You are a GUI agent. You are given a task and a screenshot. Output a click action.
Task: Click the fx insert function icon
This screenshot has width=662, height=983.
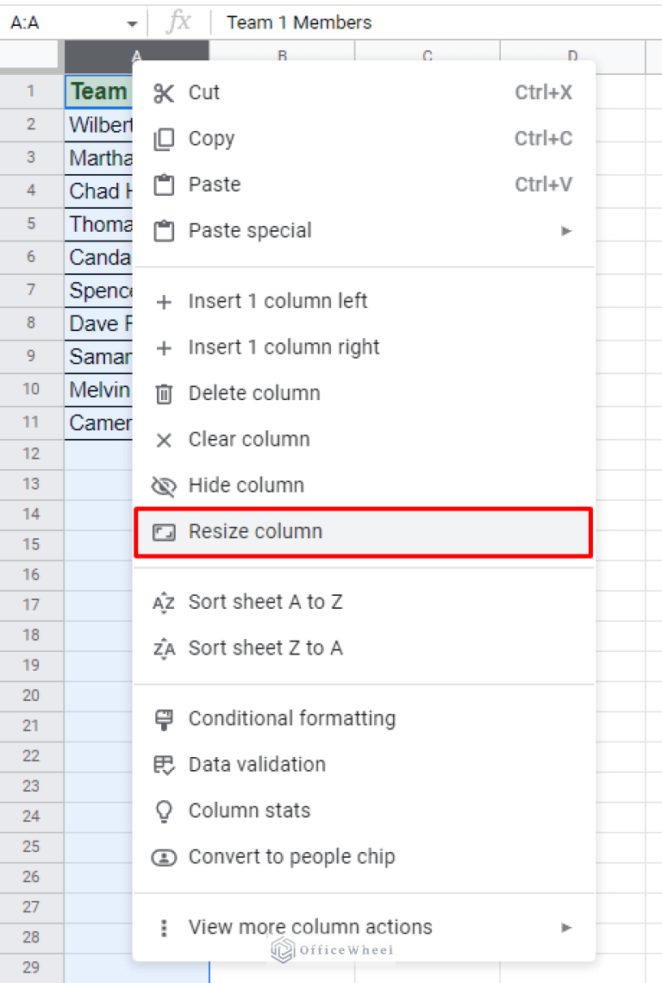point(178,22)
